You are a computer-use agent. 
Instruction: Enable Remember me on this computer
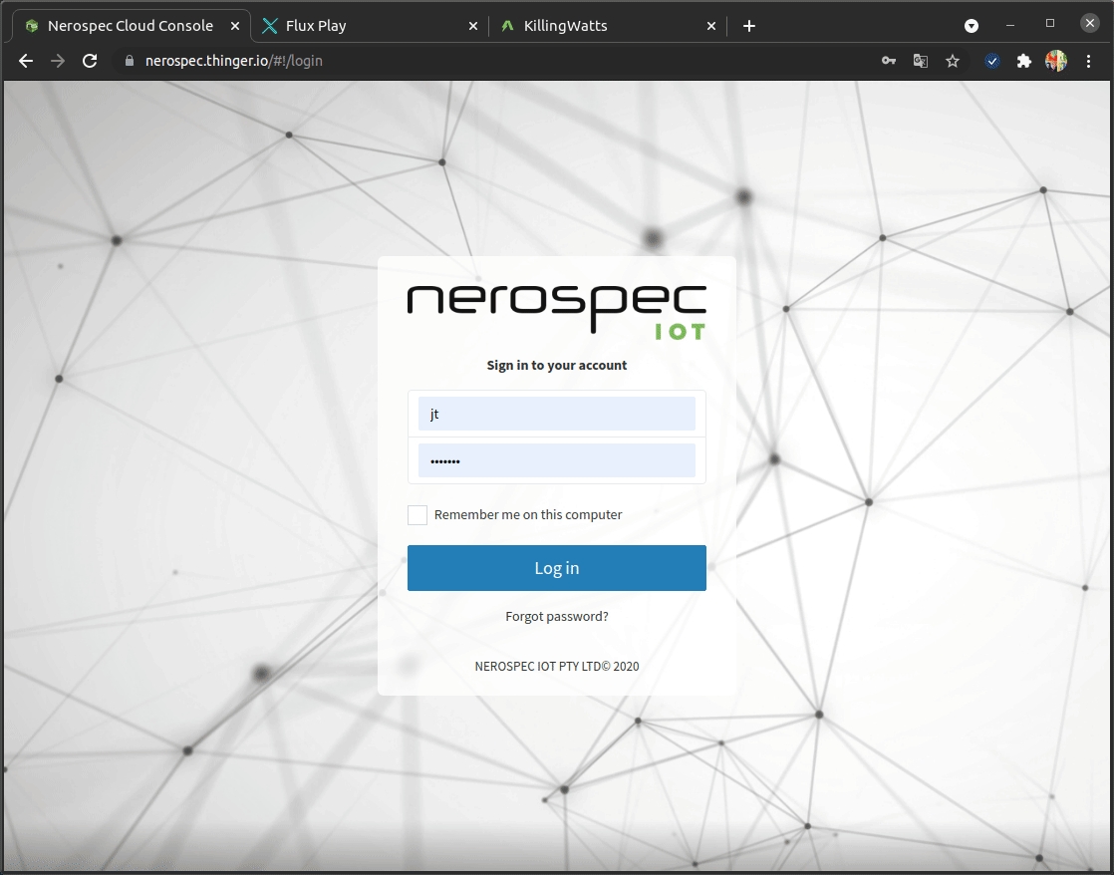418,515
